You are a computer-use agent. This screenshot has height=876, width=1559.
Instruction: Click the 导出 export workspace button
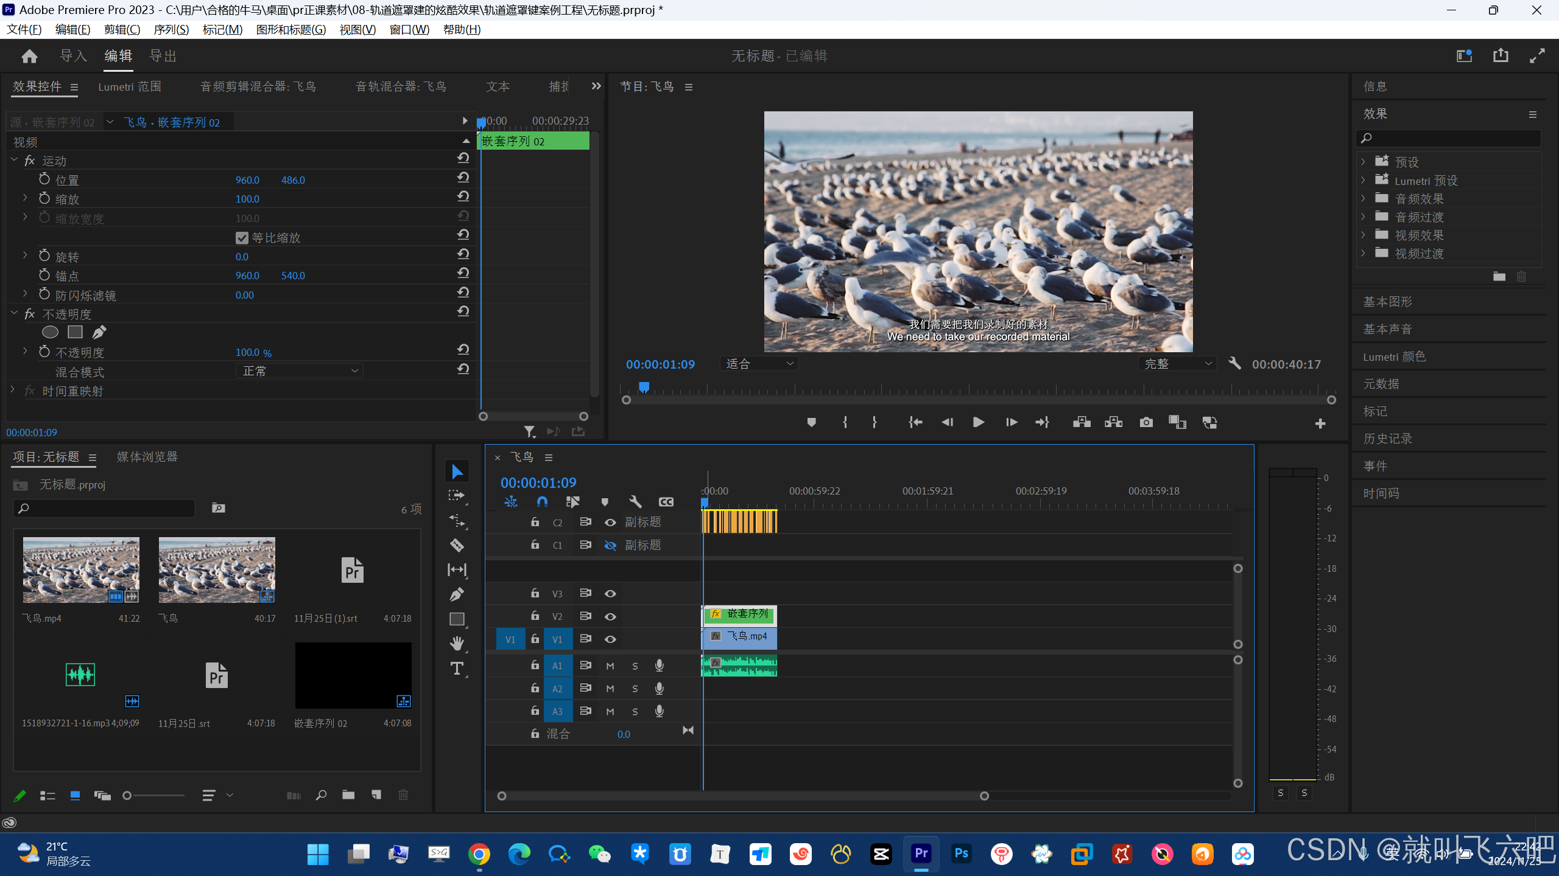(x=163, y=56)
